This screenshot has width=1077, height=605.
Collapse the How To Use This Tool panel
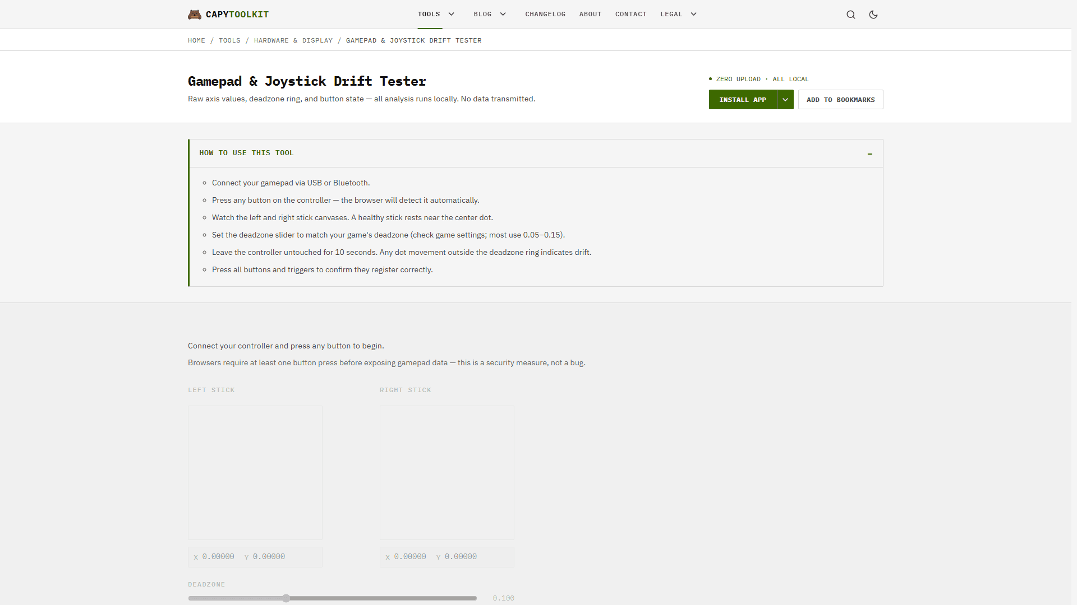(870, 153)
